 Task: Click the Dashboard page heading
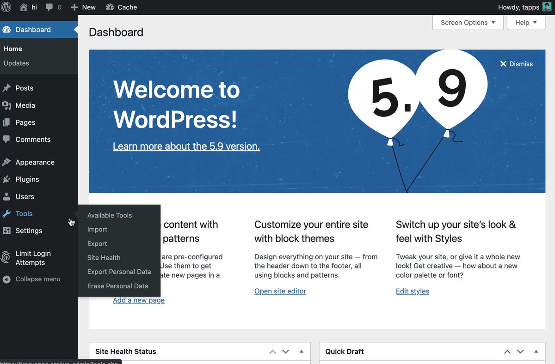pyautogui.click(x=116, y=32)
